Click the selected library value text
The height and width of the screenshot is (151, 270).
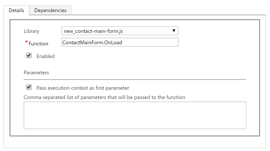(x=93, y=31)
